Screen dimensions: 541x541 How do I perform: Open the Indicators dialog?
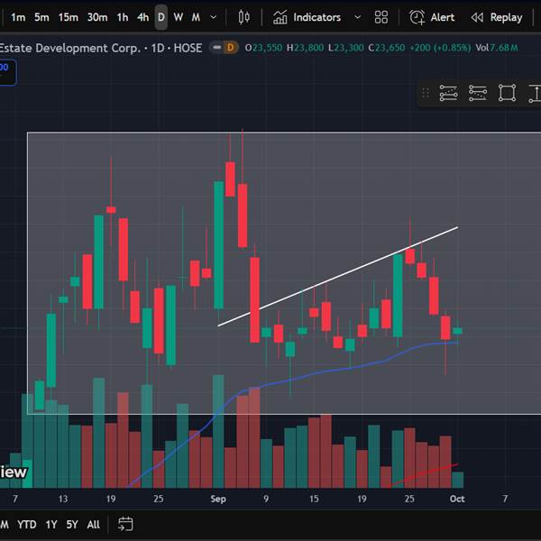[x=307, y=17]
